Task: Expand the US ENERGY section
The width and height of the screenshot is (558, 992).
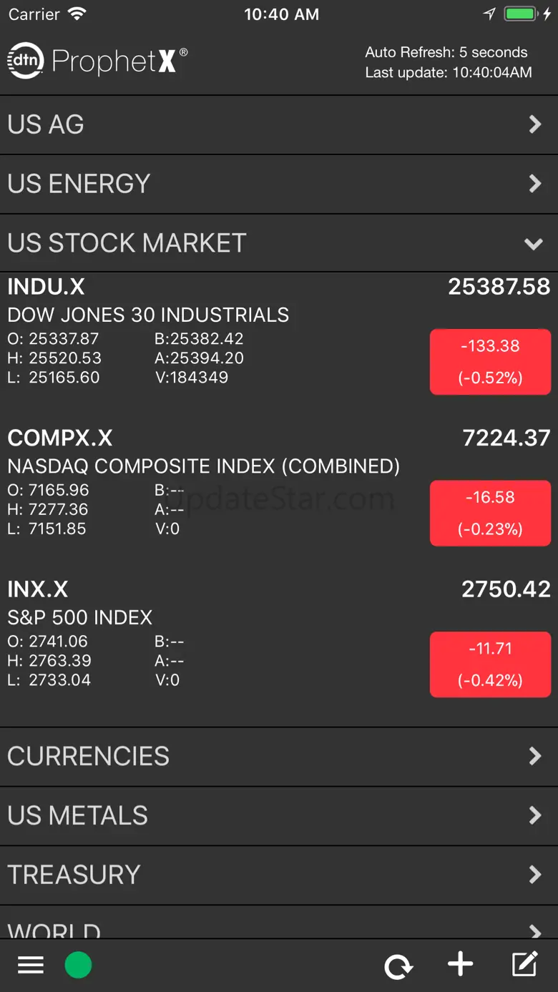Action: click(279, 184)
